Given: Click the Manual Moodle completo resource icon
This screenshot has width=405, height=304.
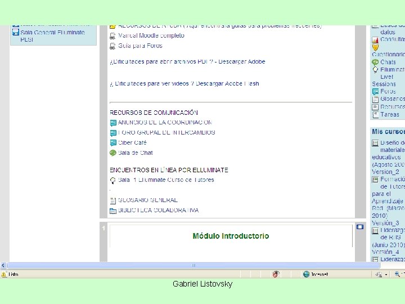Looking at the screenshot, I should [112, 36].
